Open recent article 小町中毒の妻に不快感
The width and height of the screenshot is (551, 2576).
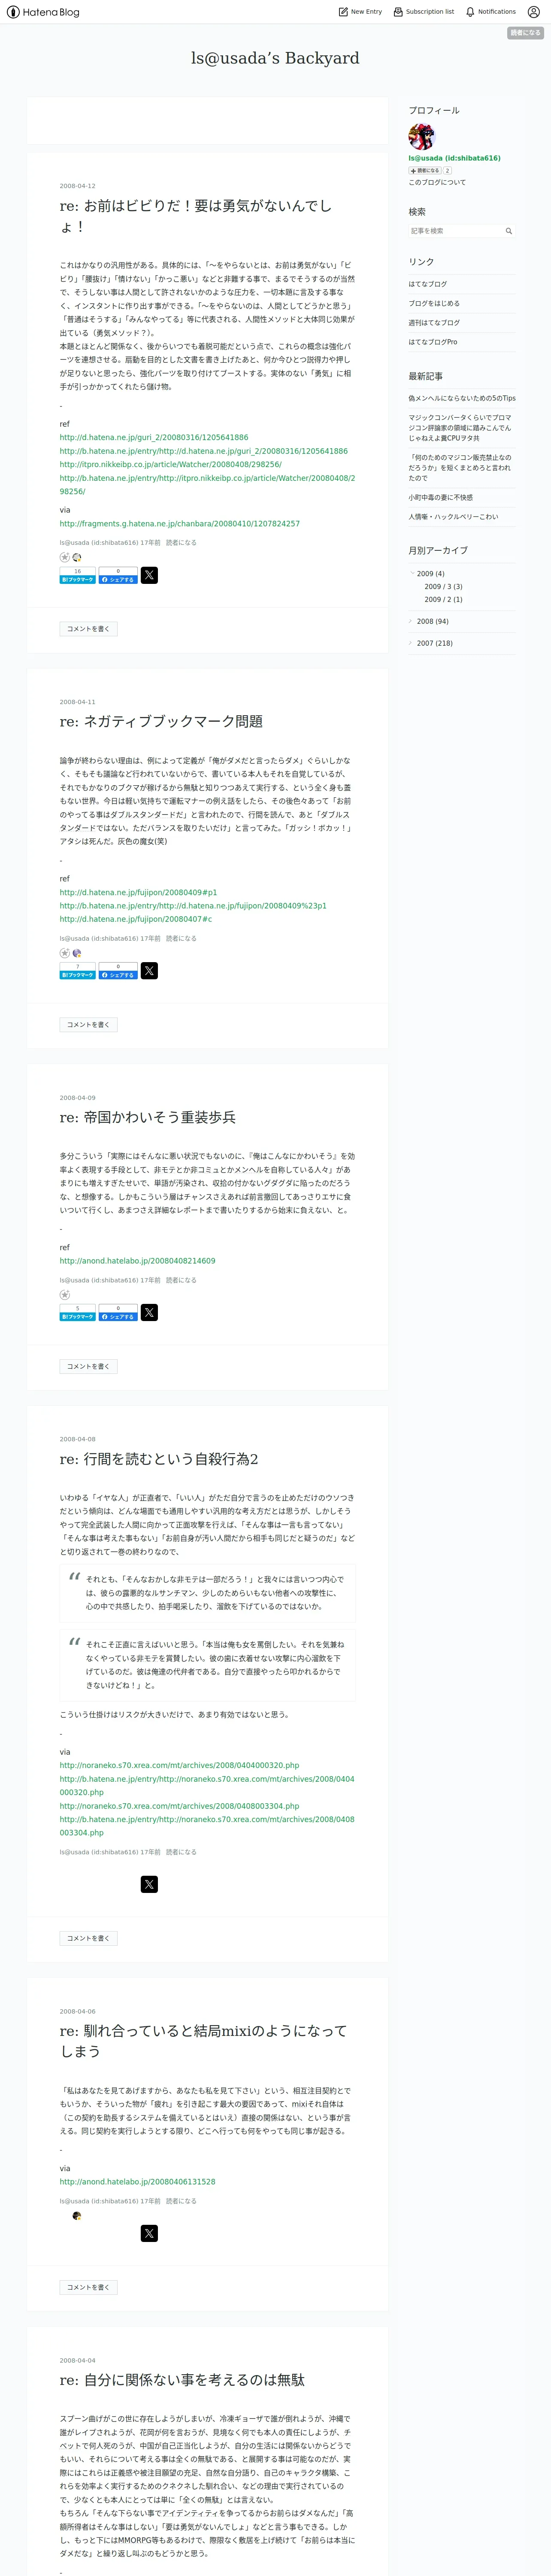(441, 497)
